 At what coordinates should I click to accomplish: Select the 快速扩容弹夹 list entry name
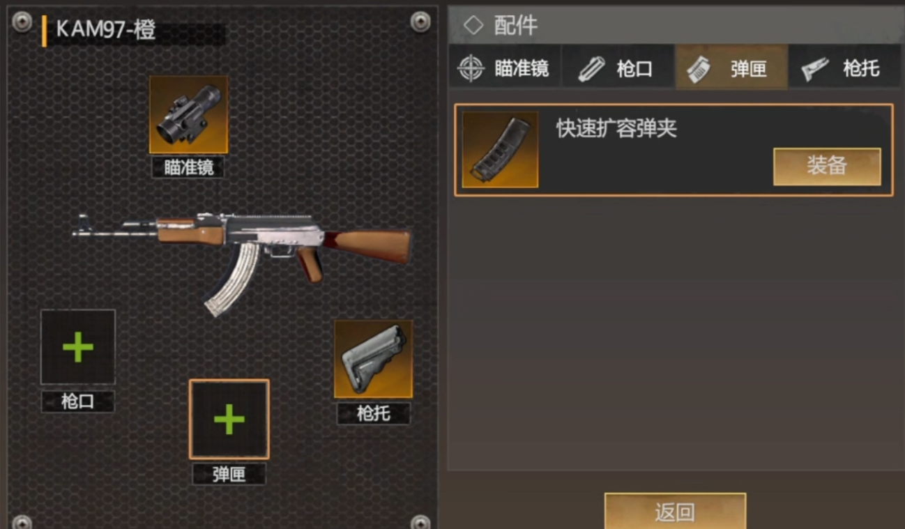point(616,129)
